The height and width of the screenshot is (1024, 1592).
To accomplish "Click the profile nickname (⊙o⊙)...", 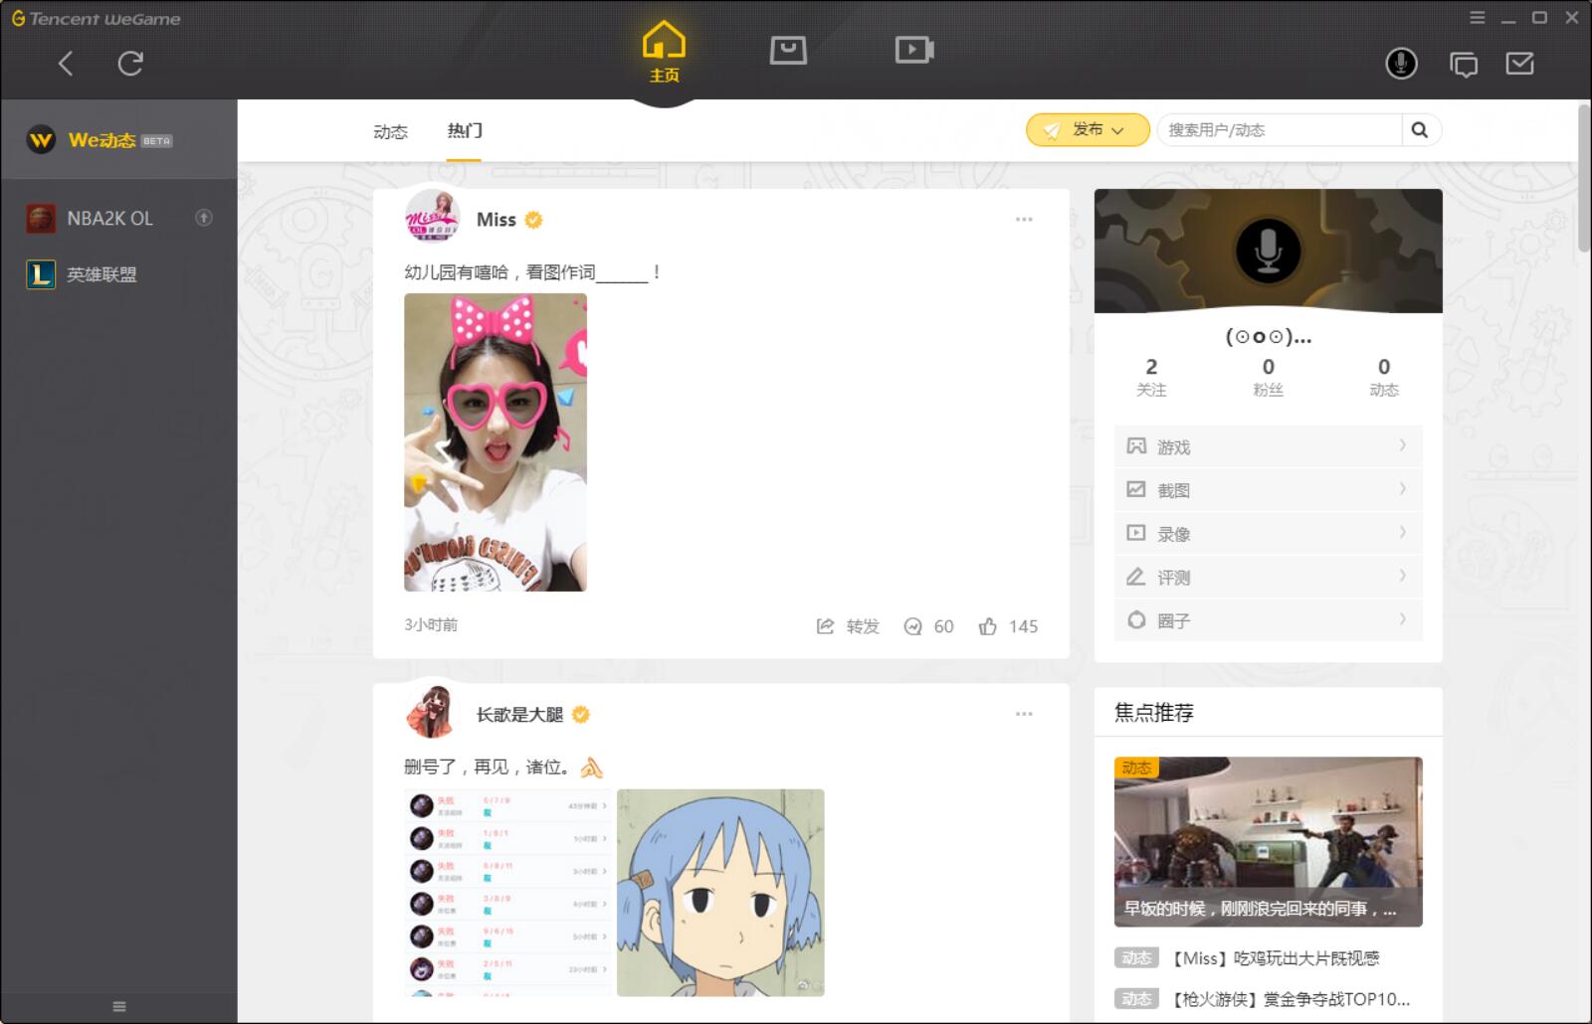I will point(1269,337).
